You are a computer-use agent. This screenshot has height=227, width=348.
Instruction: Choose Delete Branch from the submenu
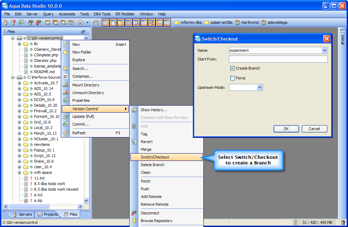pos(166,165)
